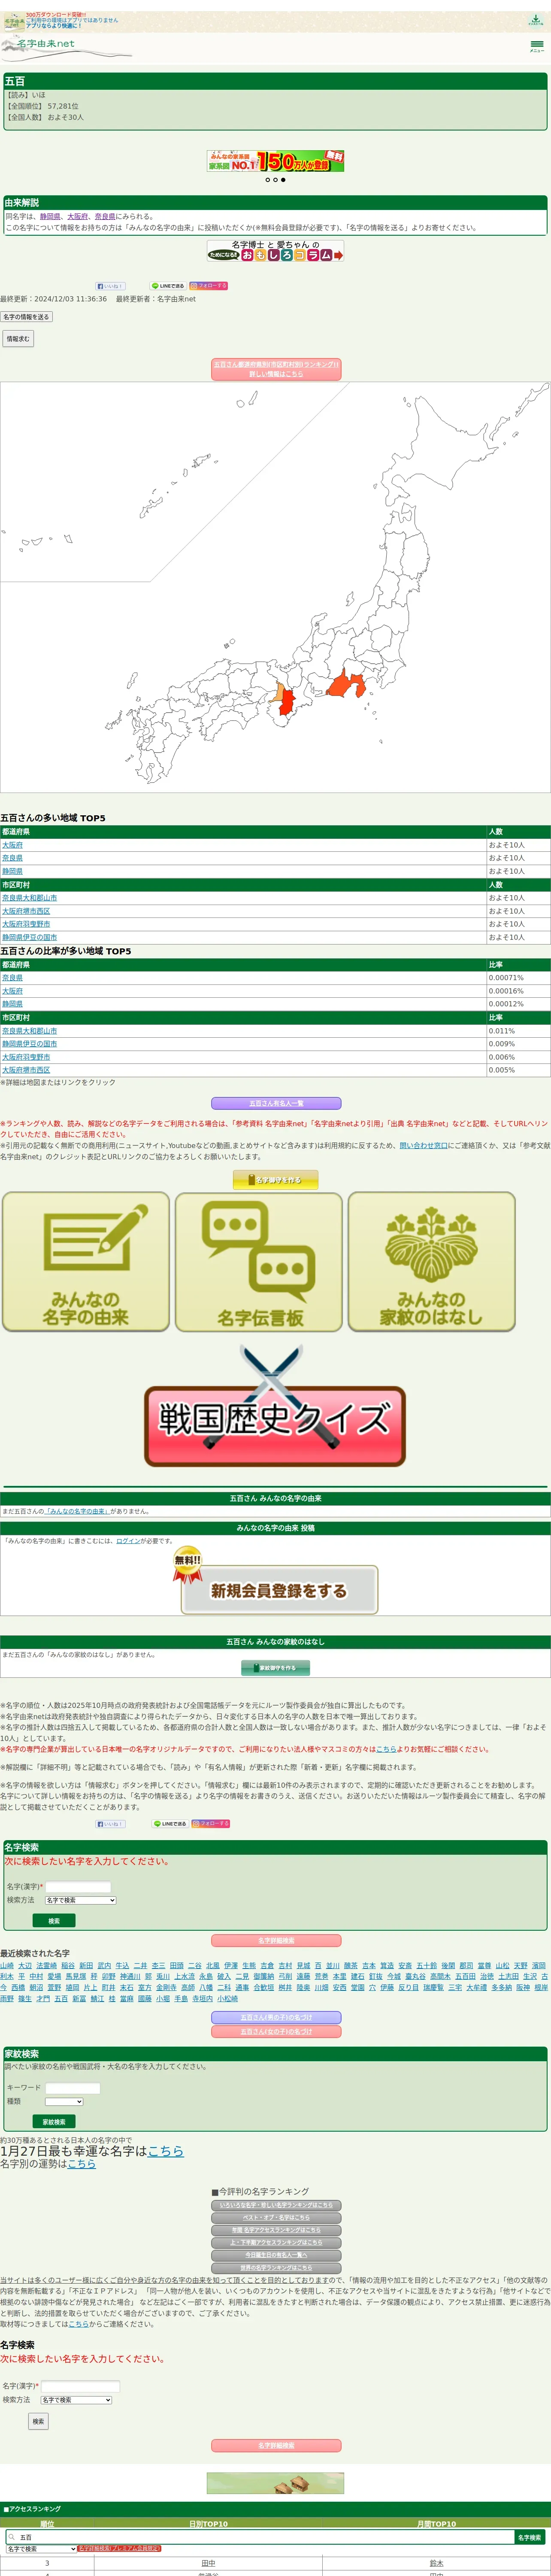Screen dimensions: 551x2576
Task: Click the 名字の情報を送る button
Action: (26, 317)
